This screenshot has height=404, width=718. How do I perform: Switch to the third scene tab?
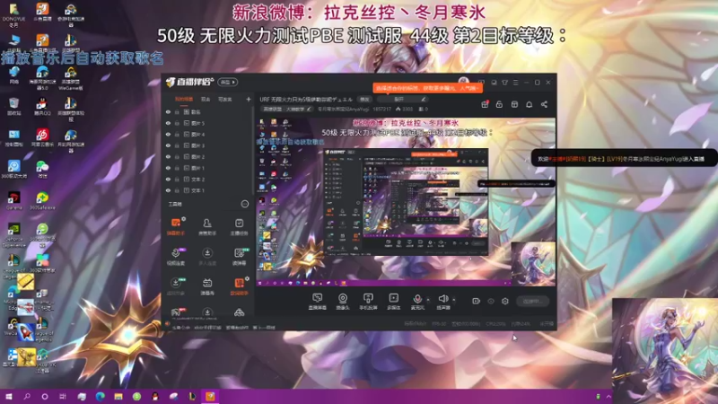coord(225,99)
